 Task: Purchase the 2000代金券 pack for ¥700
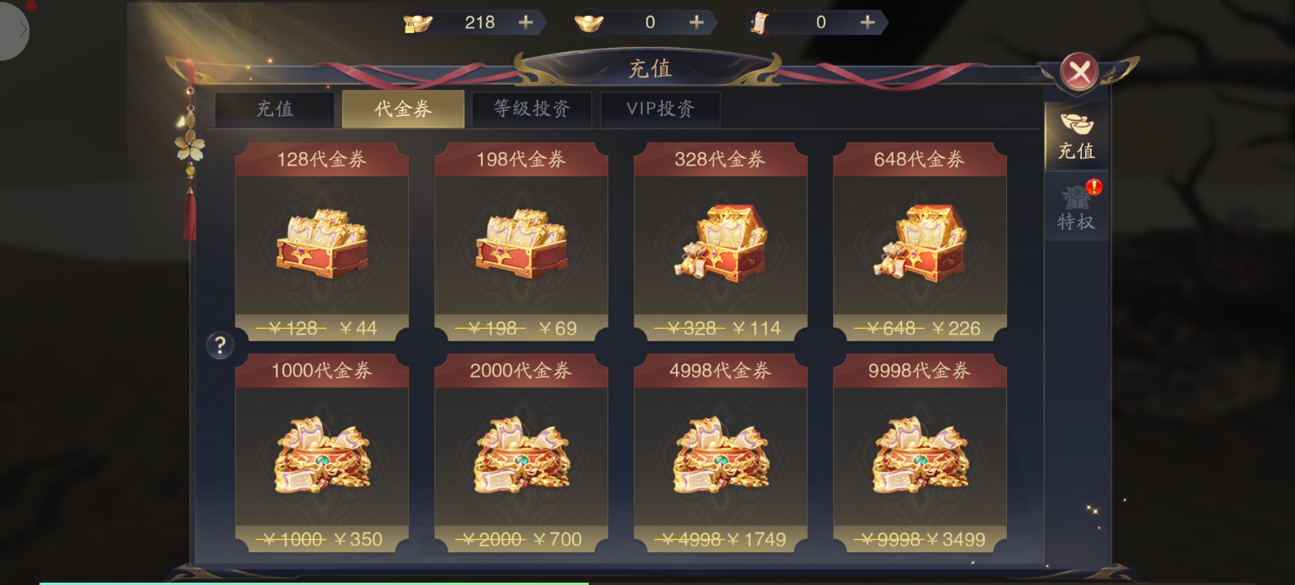click(521, 539)
